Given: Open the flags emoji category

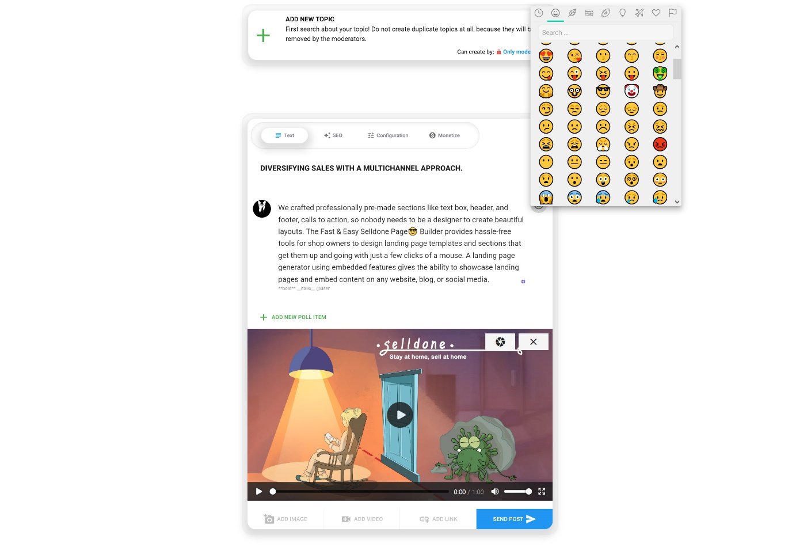Looking at the screenshot, I should (x=672, y=13).
